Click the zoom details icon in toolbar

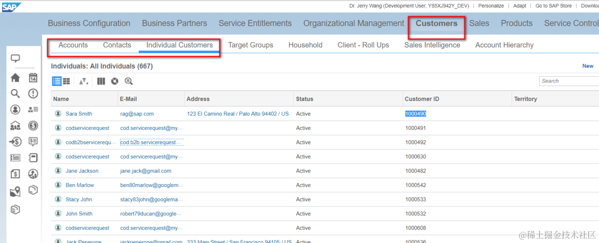click(128, 81)
